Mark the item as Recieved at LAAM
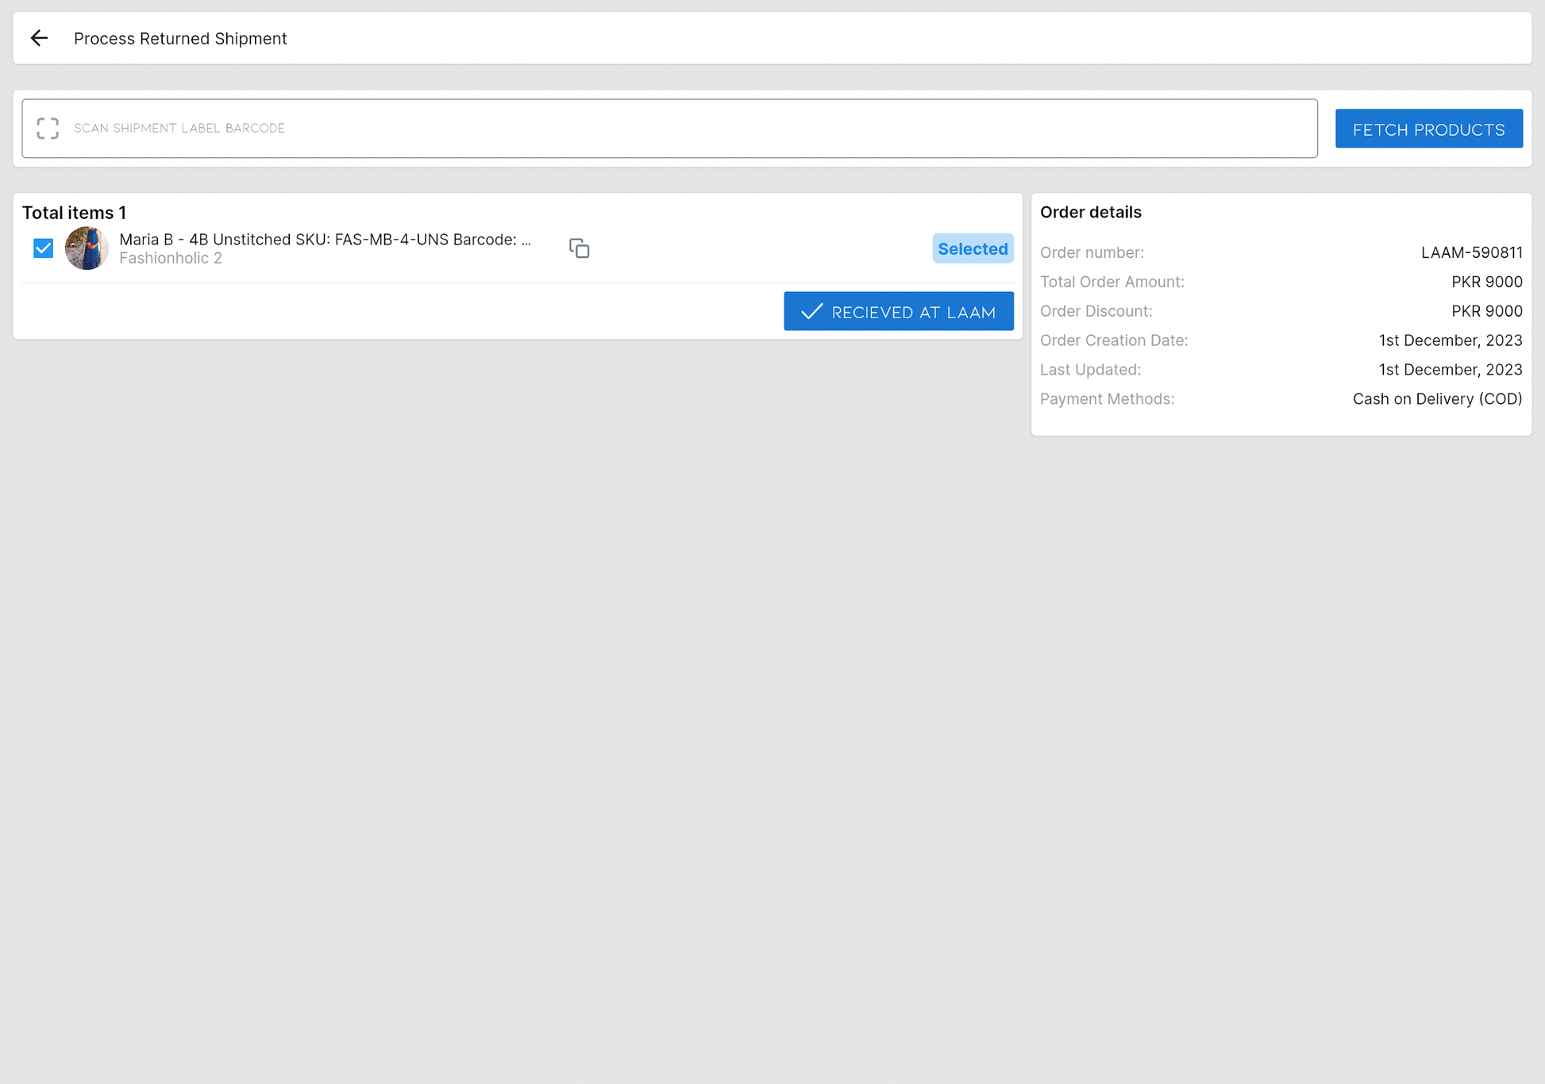 pyautogui.click(x=898, y=311)
